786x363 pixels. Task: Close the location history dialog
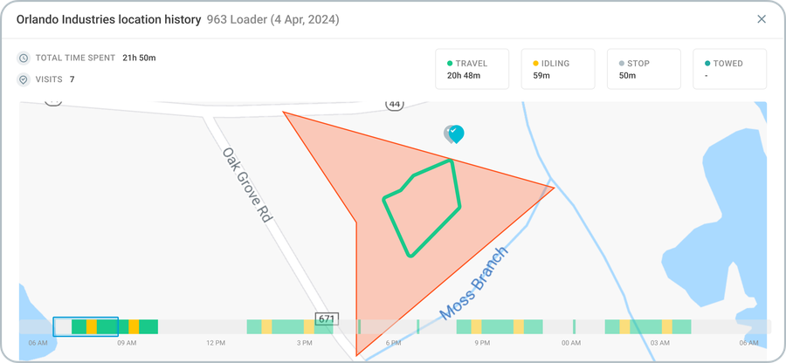coord(762,19)
